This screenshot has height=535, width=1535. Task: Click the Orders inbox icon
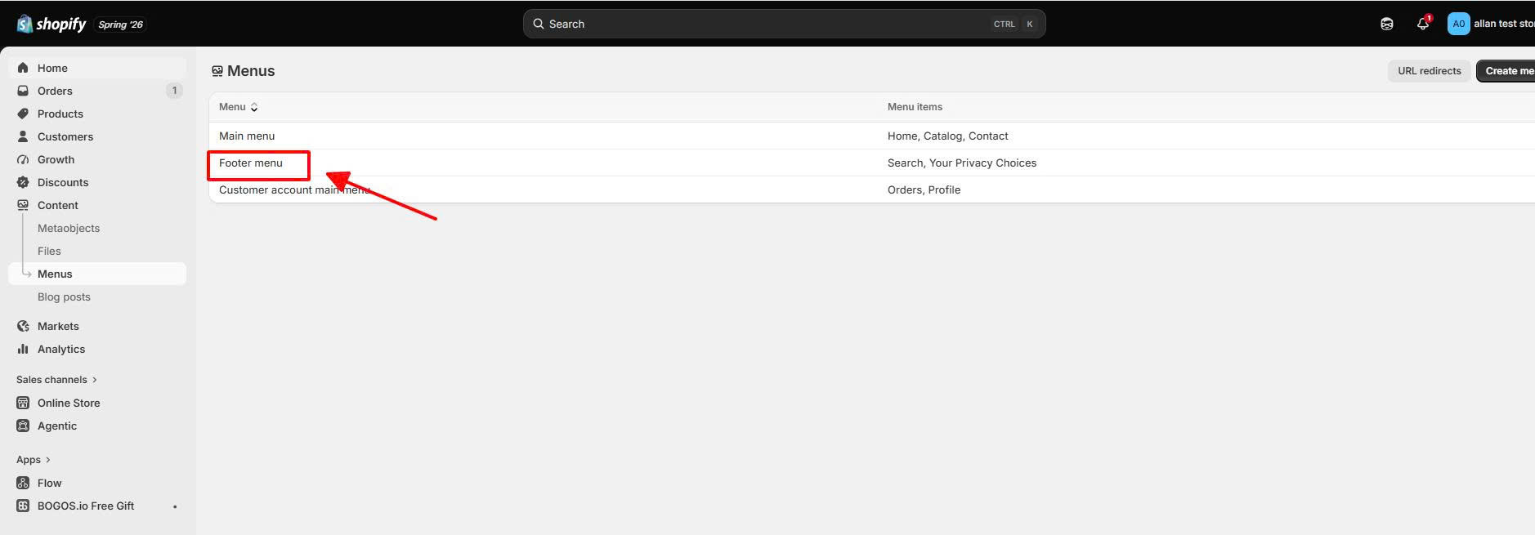pos(23,91)
